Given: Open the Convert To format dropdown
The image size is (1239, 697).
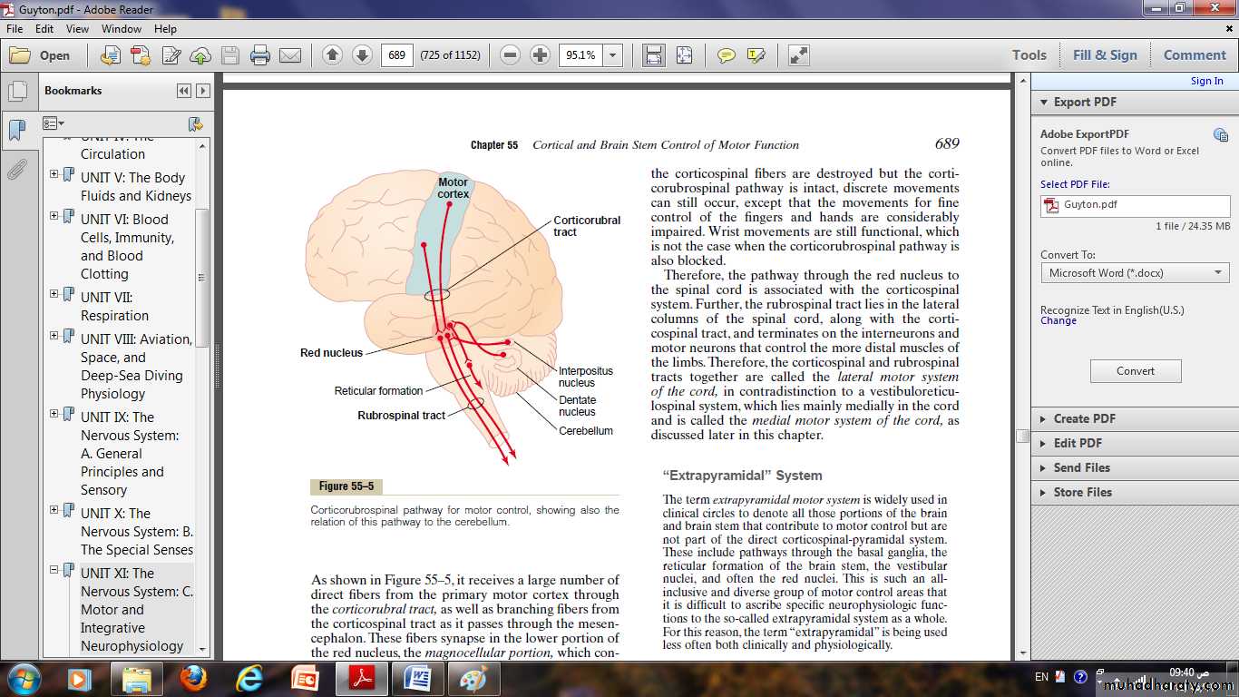Looking at the screenshot, I should 1135,272.
